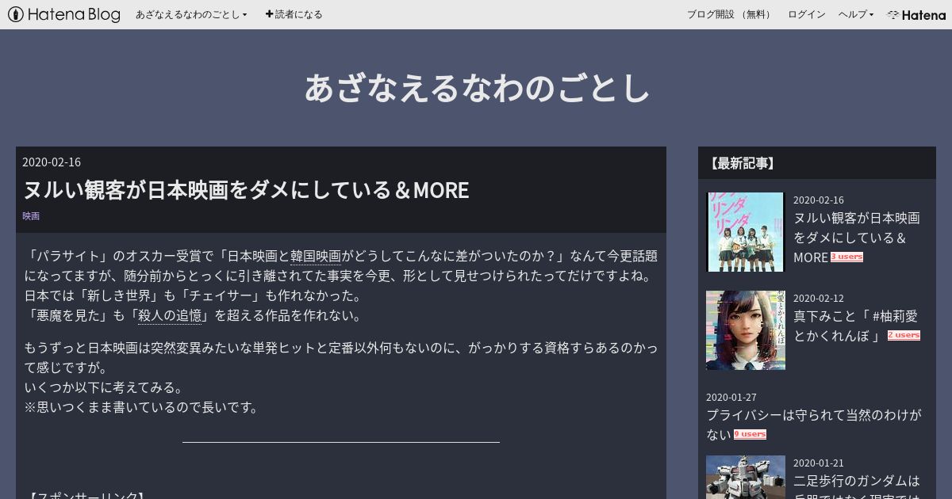952x499 pixels.
Task: Click the 【最新記事】 sidebar heading
Action: pyautogui.click(x=742, y=163)
